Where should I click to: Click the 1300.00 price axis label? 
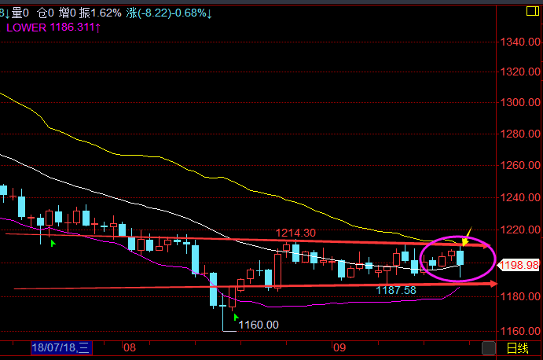520,102
